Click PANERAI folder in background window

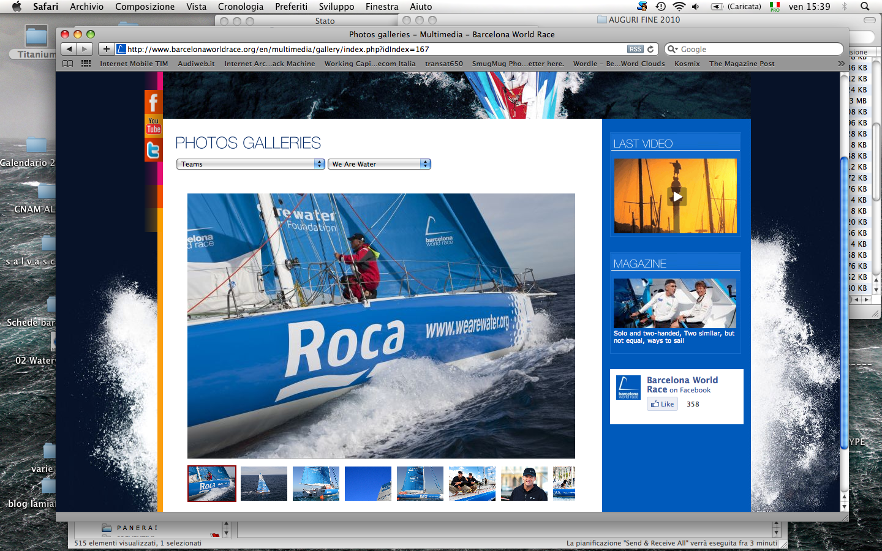point(130,528)
